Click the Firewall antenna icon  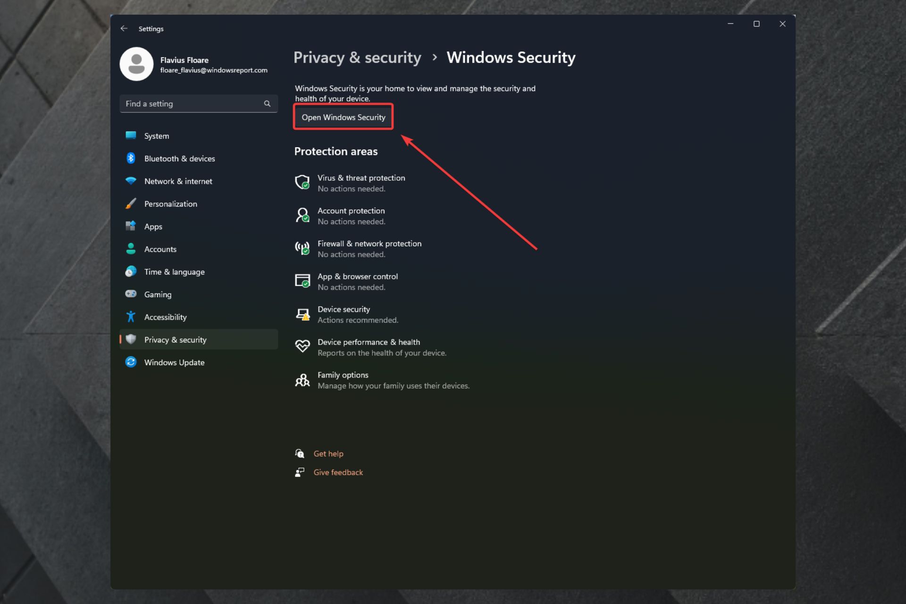[x=302, y=248]
